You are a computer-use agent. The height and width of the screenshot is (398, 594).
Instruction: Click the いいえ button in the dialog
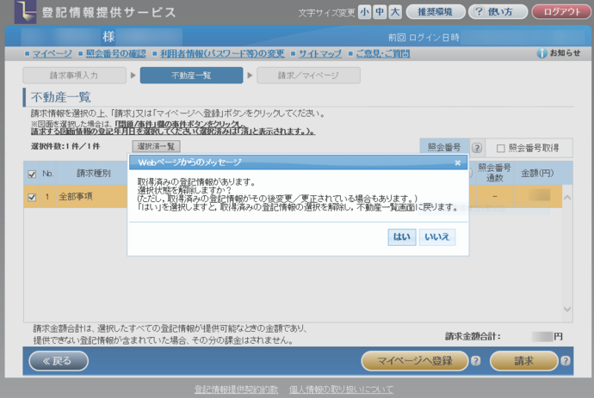click(x=437, y=237)
